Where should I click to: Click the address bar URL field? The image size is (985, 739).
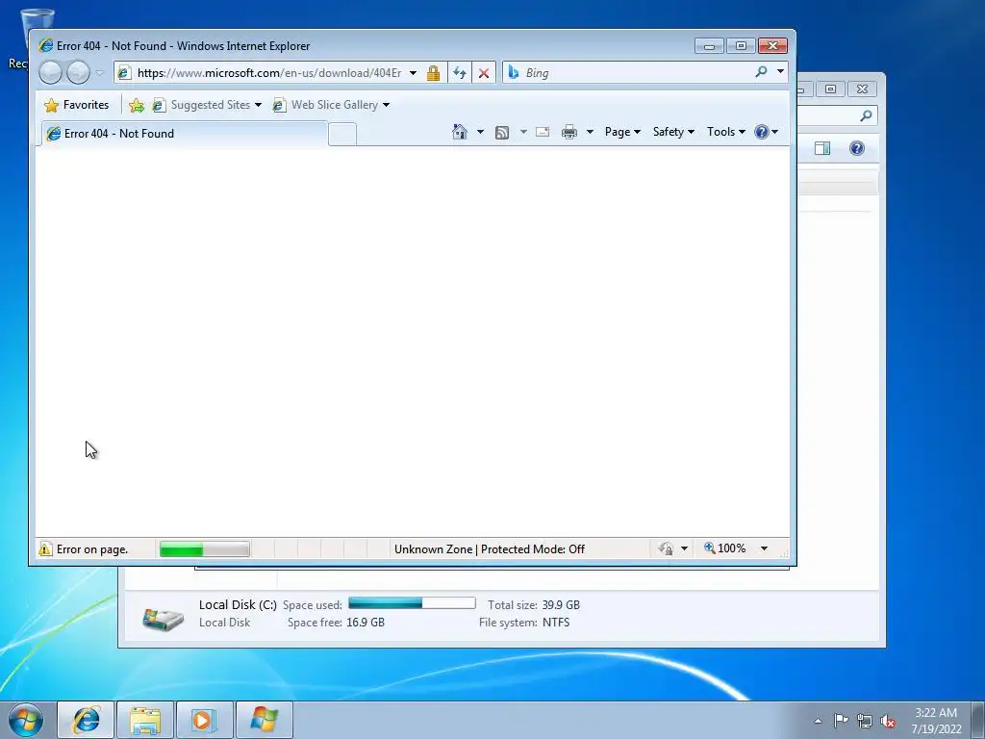(269, 73)
